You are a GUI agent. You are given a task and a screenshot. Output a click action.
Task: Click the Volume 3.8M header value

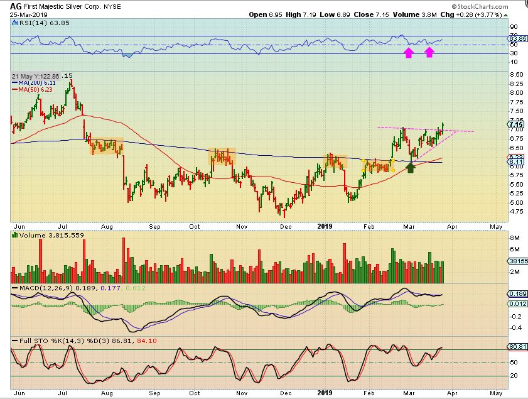tap(415, 15)
